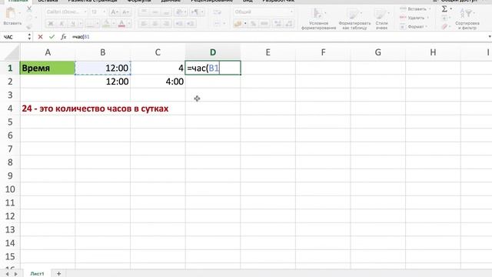This screenshot has height=277, width=492.
Task: Increase font size with the A+ icon
Action: coord(115,12)
